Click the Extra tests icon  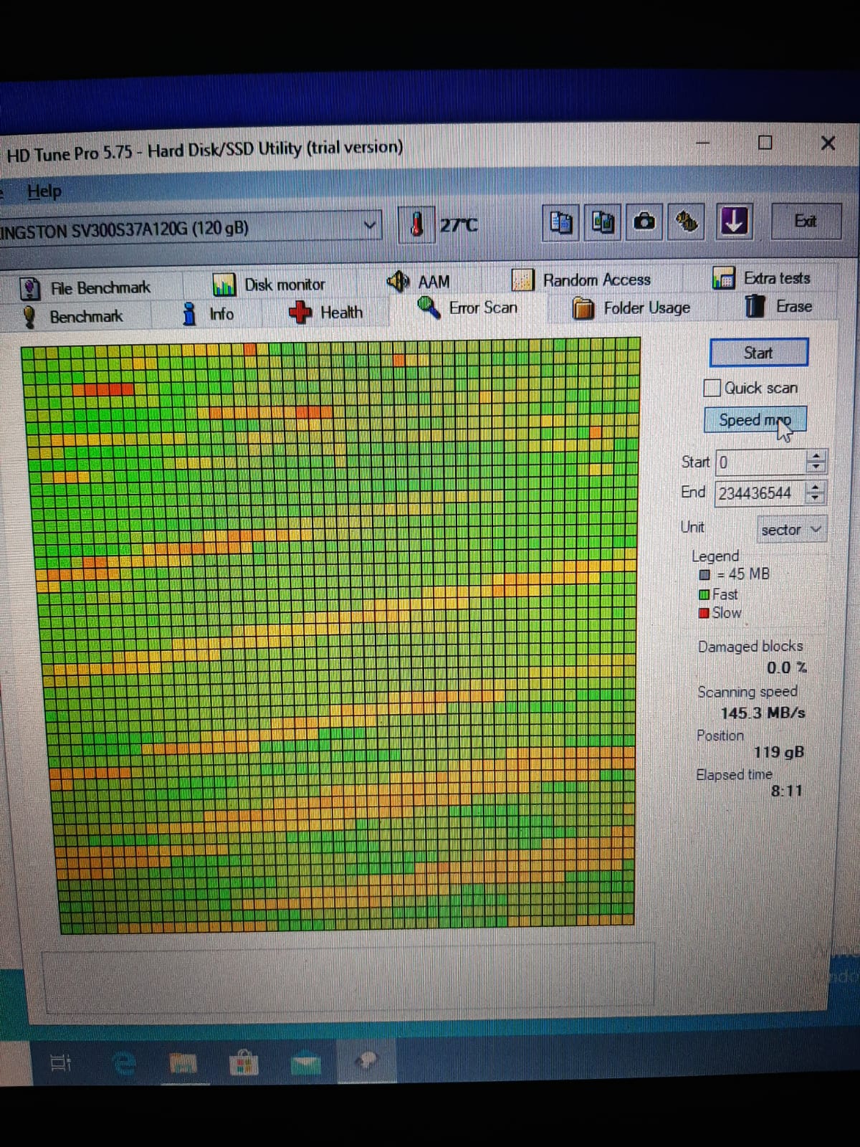click(x=724, y=279)
